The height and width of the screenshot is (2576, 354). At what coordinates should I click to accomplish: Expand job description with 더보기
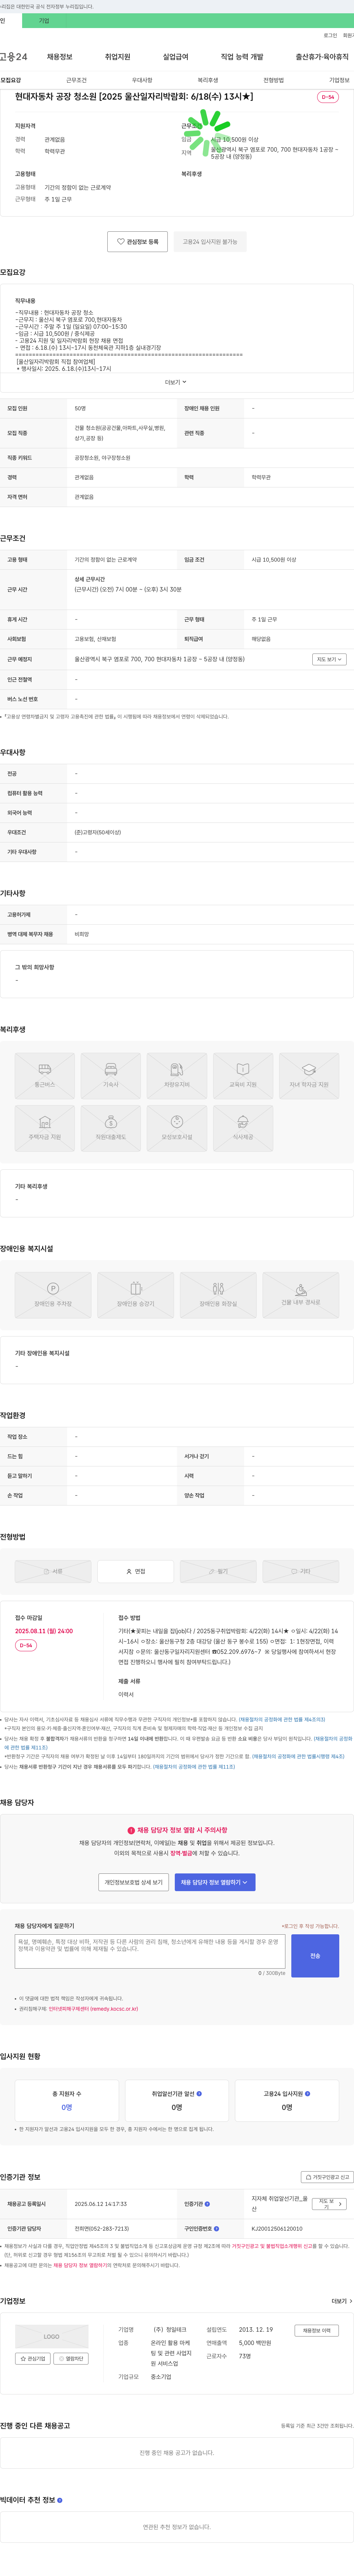(176, 382)
